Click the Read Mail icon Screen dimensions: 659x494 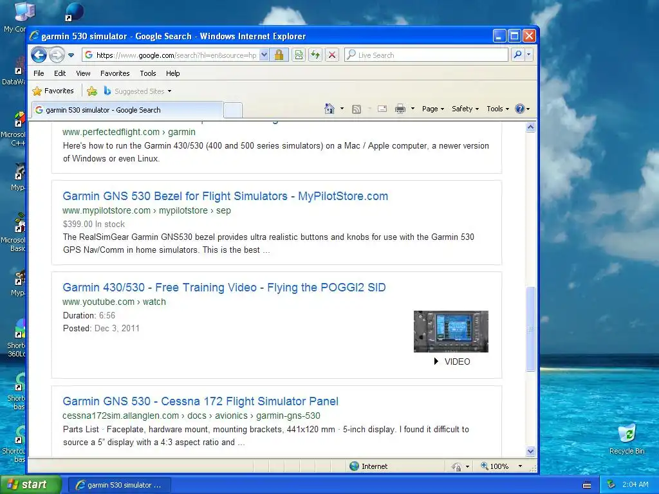pyautogui.click(x=382, y=109)
